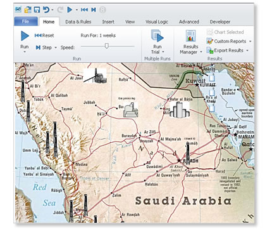Expand the Export Results dropdown
This screenshot has height=231, width=272.
pos(247,51)
